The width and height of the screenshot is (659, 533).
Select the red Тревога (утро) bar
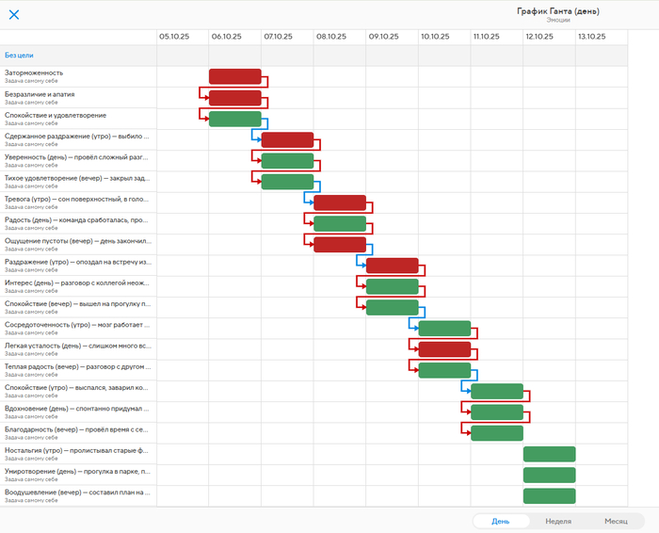[339, 202]
